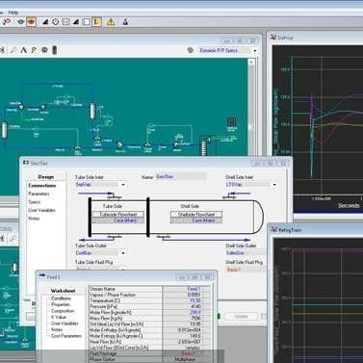Click the DeProp strip chart title icon
Image resolution: width=363 pixels, height=363 pixels.
(273, 38)
